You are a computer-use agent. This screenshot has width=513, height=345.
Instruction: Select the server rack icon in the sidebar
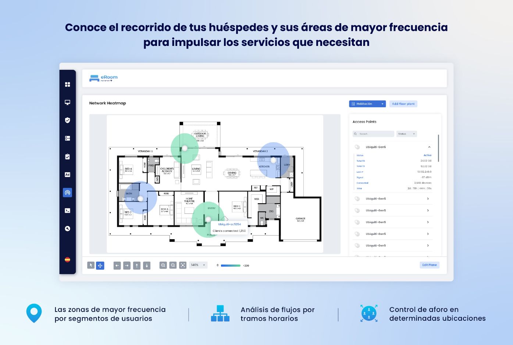pyautogui.click(x=68, y=139)
